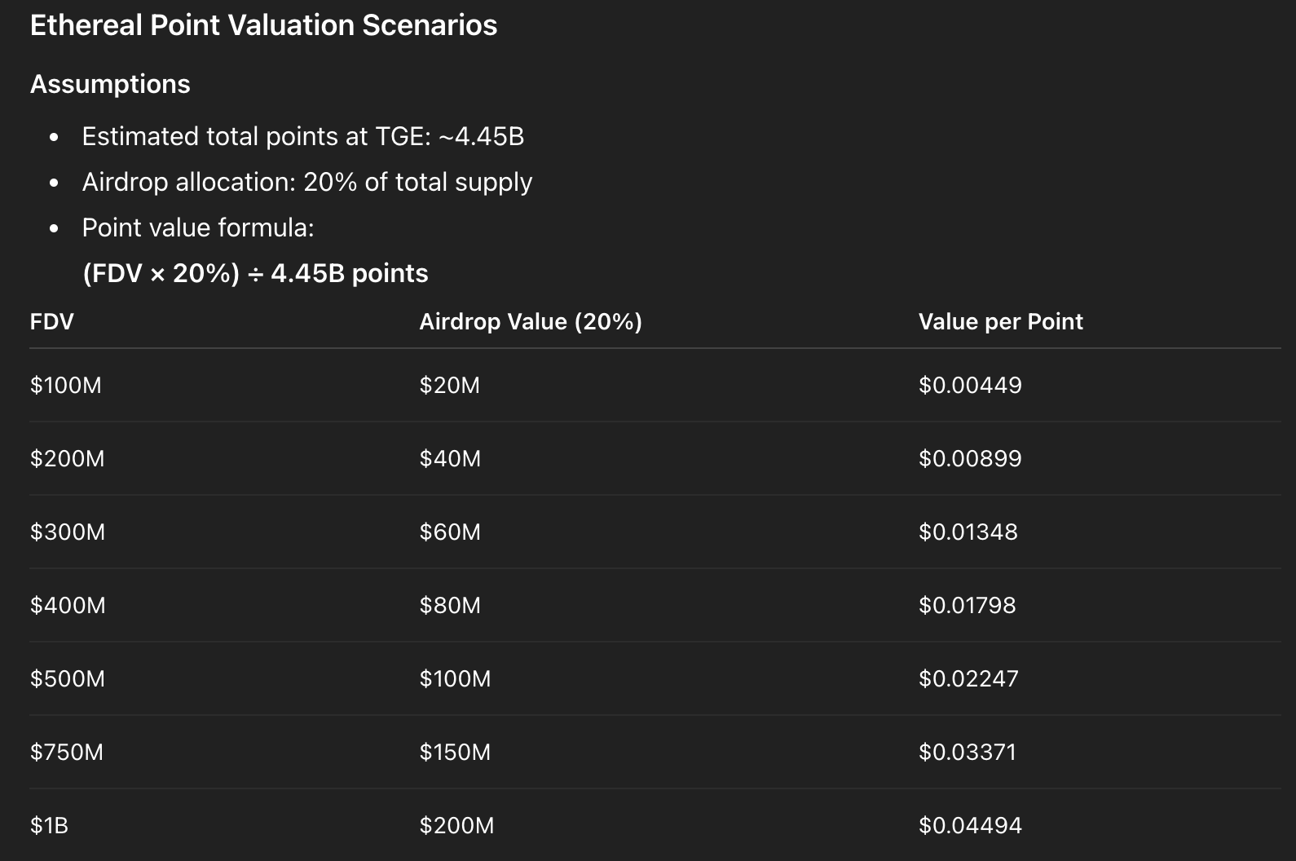Click the $0.00449 value cell
The image size is (1296, 861).
(970, 385)
